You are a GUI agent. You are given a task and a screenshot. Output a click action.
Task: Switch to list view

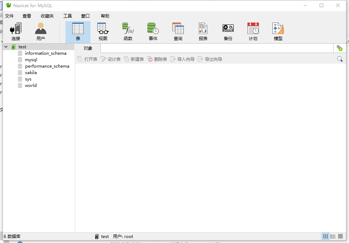333,236
